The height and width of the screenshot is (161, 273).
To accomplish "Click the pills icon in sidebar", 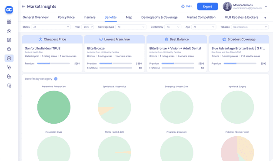I will coord(9,76).
